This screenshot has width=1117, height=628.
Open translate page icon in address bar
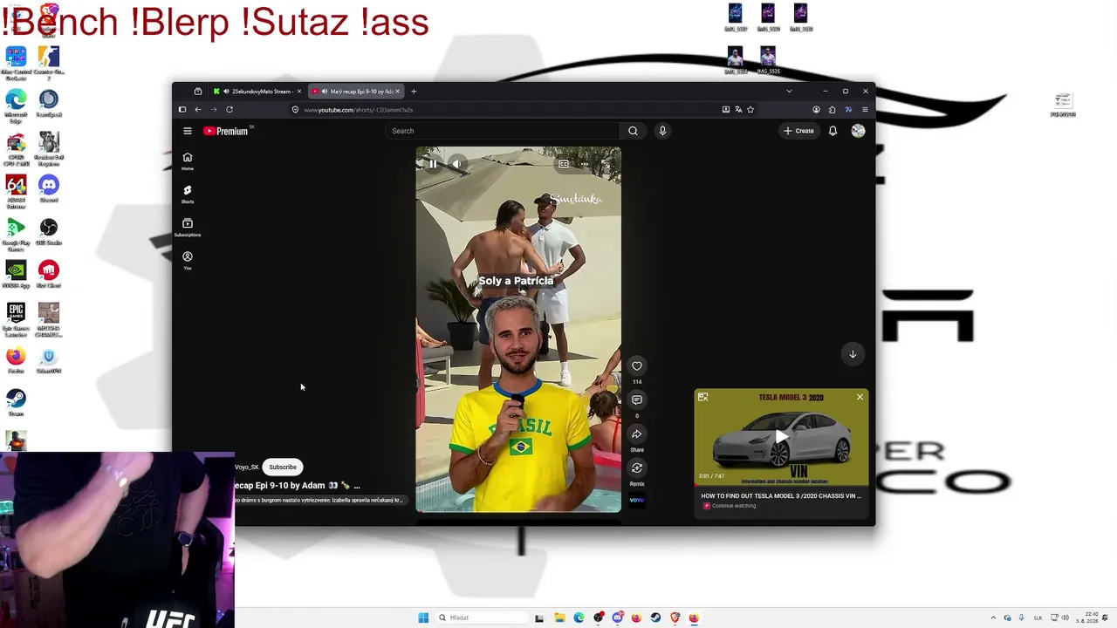[x=738, y=110]
